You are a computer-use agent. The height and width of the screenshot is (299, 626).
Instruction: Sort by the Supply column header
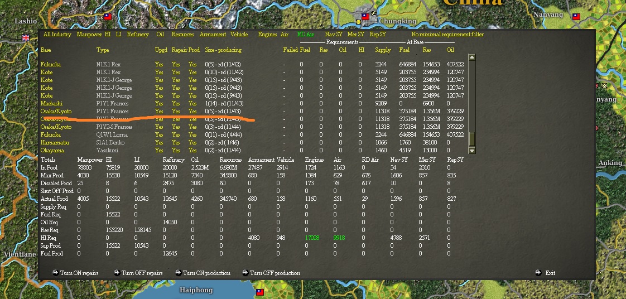[383, 50]
